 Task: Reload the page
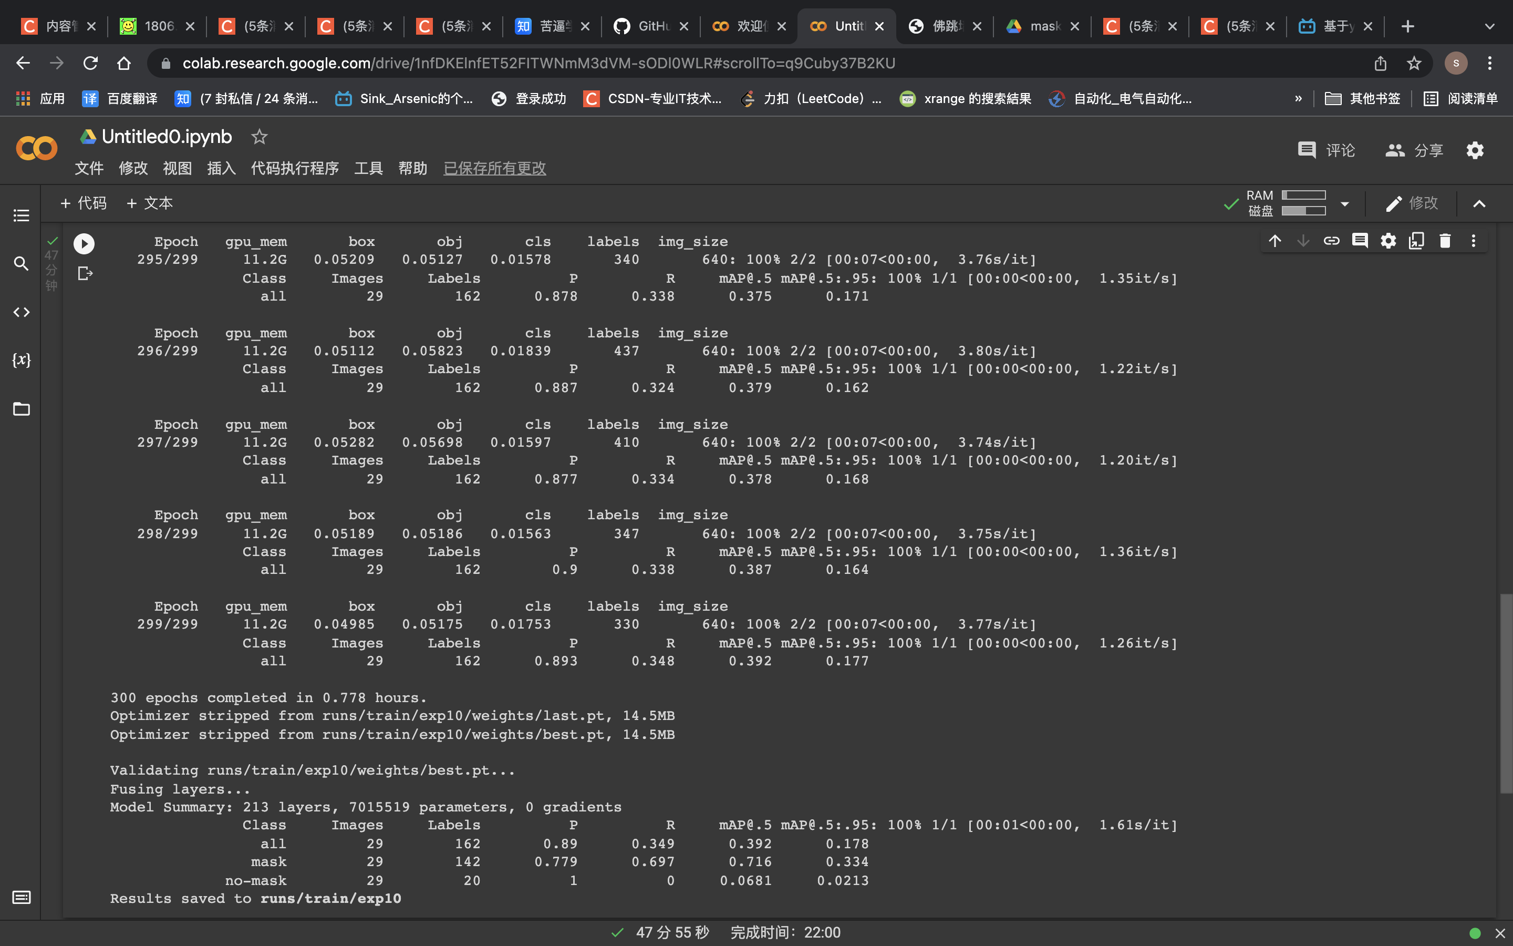tap(91, 63)
